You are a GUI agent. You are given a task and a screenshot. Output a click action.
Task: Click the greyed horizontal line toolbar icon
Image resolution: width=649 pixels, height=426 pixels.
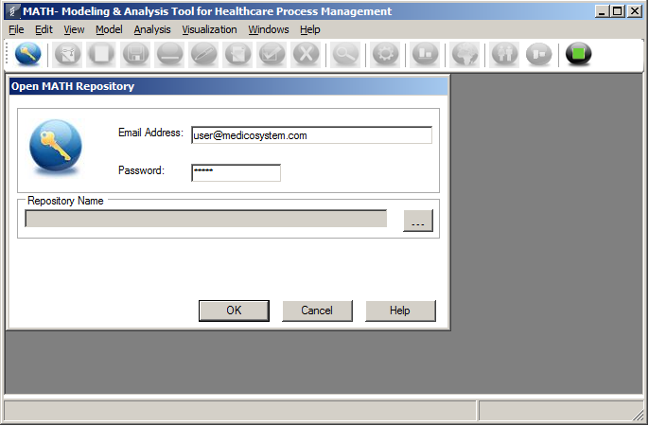click(x=169, y=54)
